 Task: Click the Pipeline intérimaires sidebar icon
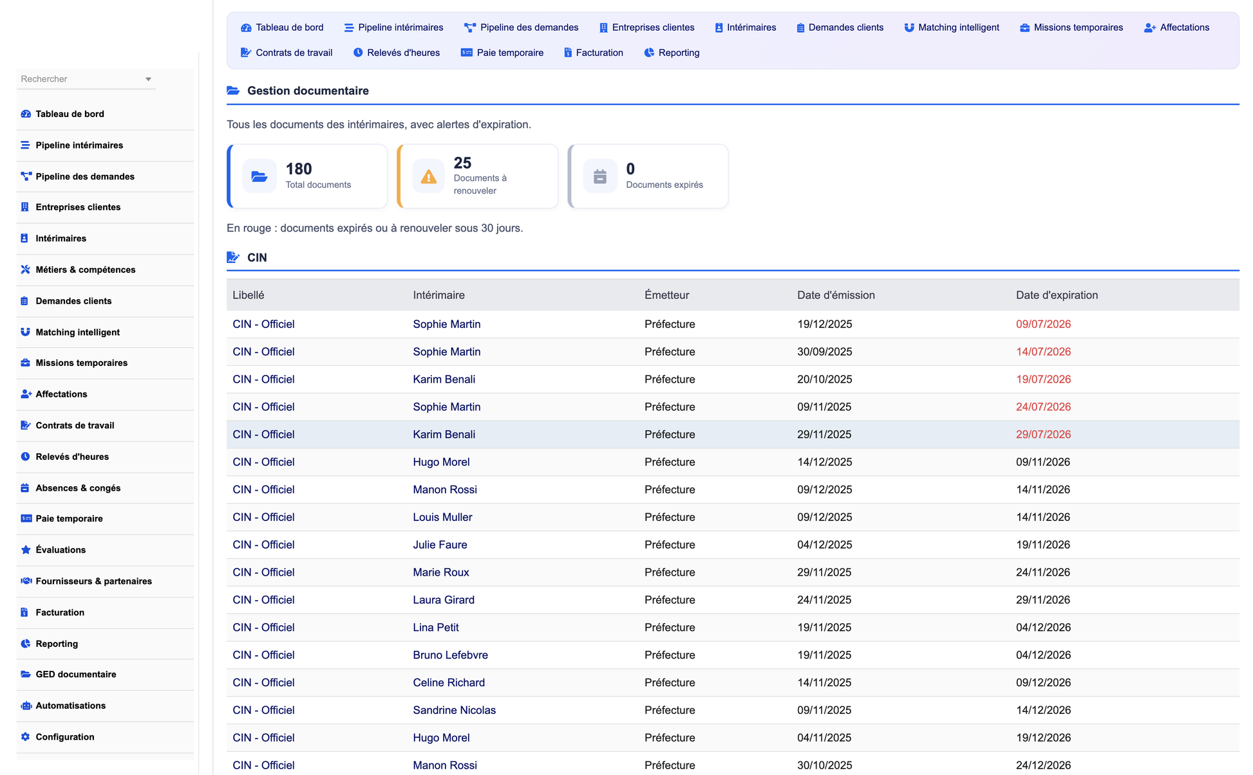pyautogui.click(x=26, y=145)
